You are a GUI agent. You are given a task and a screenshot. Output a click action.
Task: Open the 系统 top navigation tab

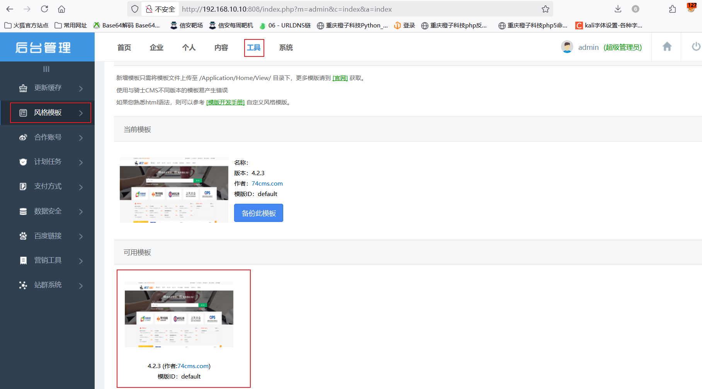click(x=286, y=48)
